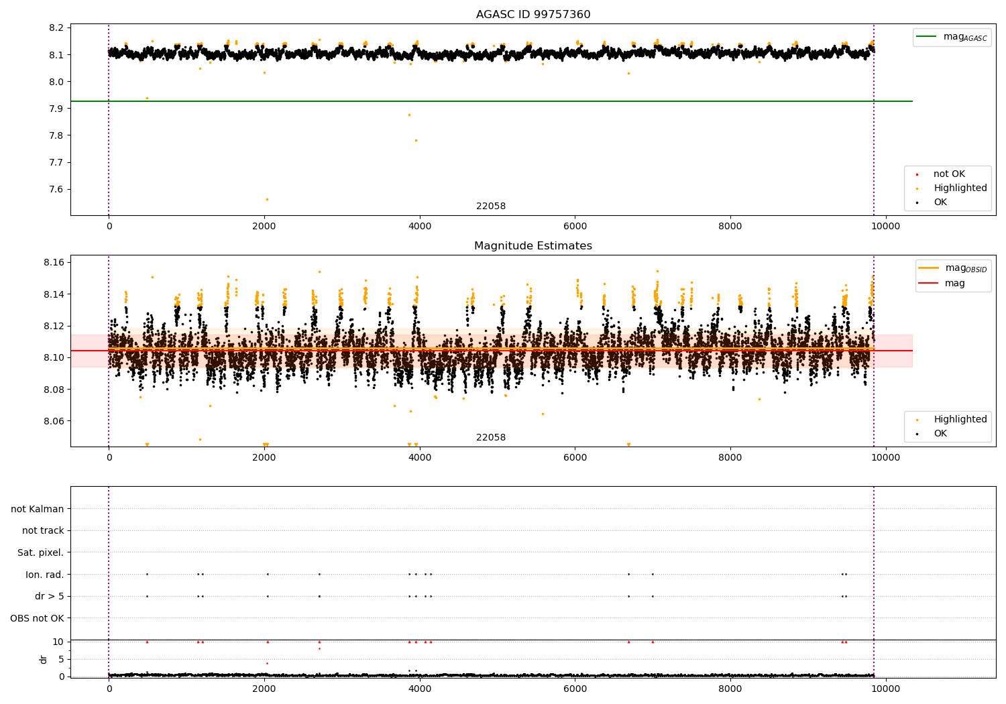Click green line sample in mag AGASC legend
Screen dimensions: 1006x704
coord(927,37)
